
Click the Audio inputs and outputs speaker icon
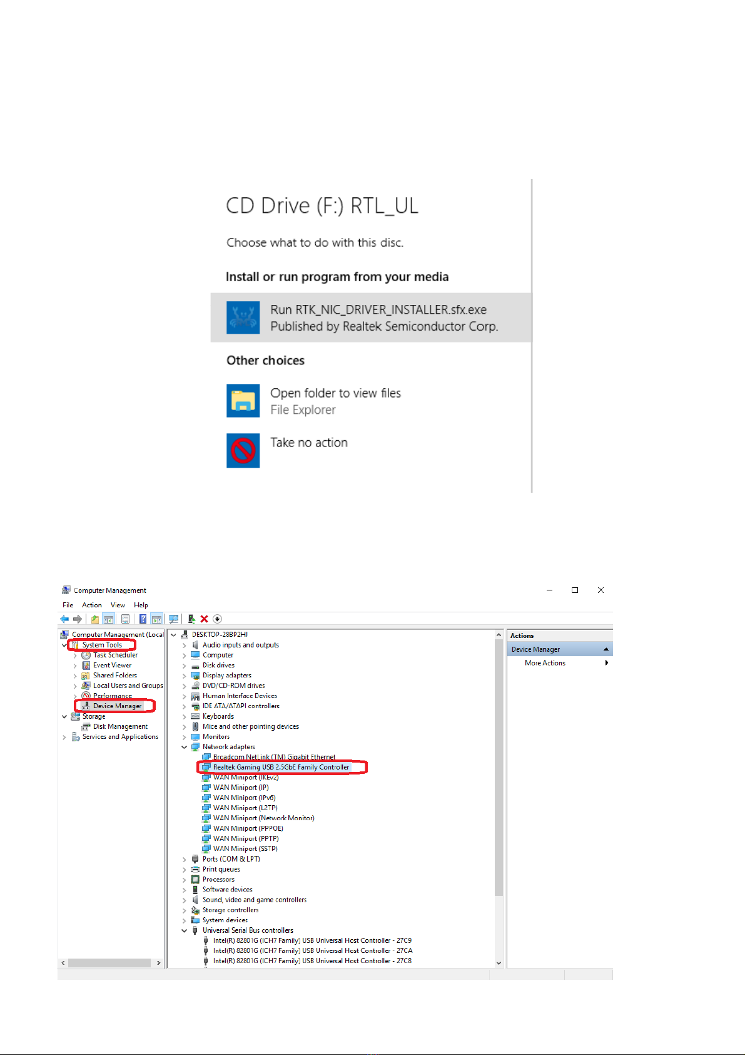[x=195, y=645]
